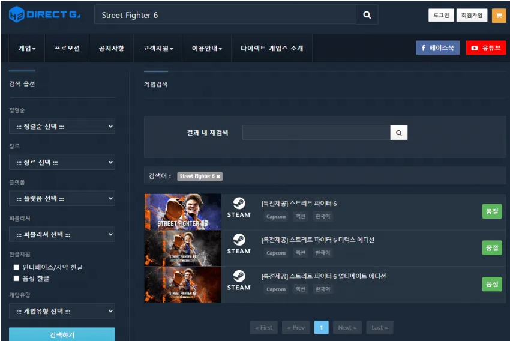Go to the First page link

pos(263,328)
